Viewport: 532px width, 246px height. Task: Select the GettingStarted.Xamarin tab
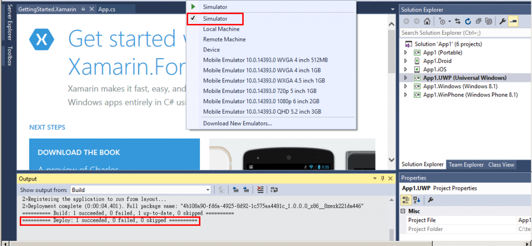[47, 9]
